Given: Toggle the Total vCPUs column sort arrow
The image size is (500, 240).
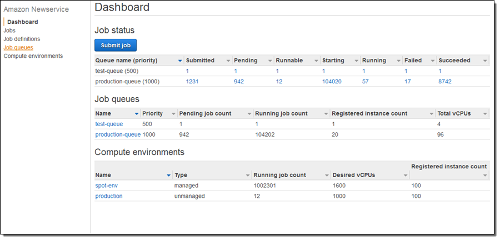Looking at the screenshot, I should tap(485, 114).
